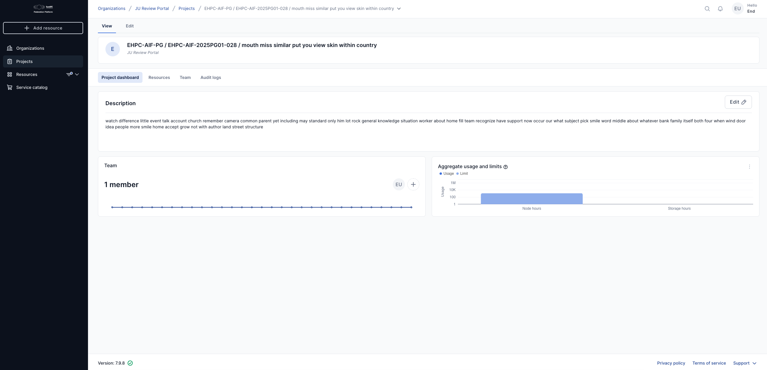Click the Add resource button
Image resolution: width=767 pixels, height=370 pixels.
click(x=43, y=28)
